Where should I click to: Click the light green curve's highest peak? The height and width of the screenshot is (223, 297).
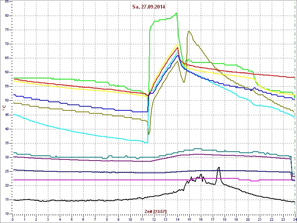pos(177,13)
